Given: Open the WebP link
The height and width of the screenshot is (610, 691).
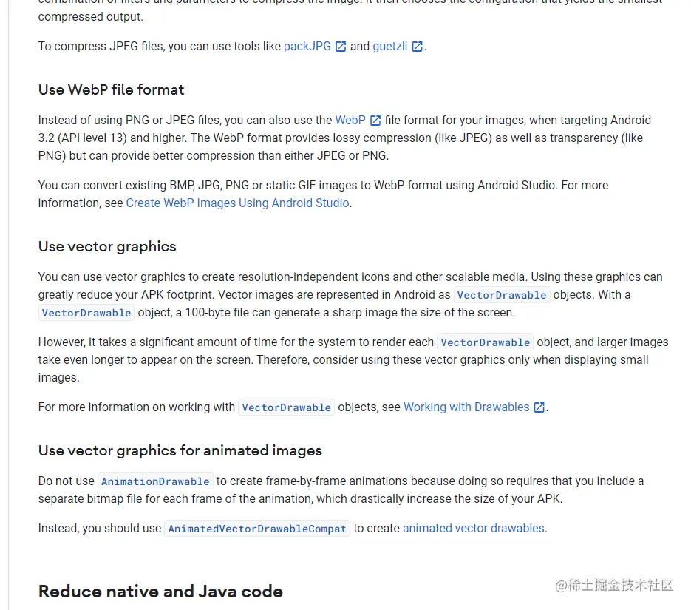Looking at the screenshot, I should [x=350, y=121].
